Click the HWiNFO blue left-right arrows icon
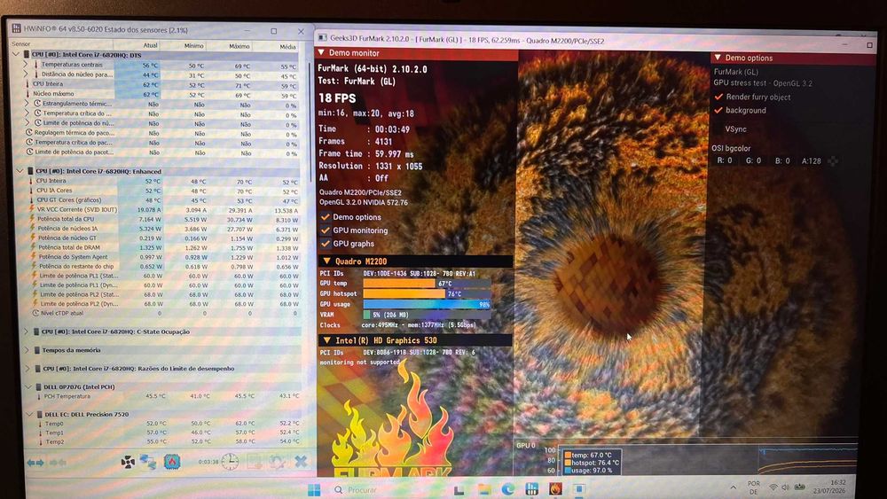This screenshot has width=887, height=499. click(x=35, y=463)
